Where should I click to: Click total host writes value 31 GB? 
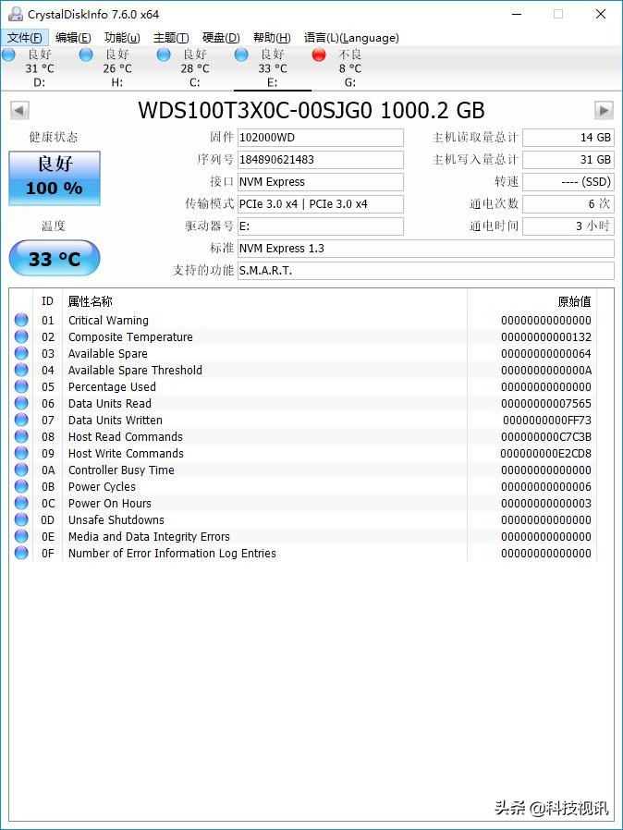click(568, 160)
